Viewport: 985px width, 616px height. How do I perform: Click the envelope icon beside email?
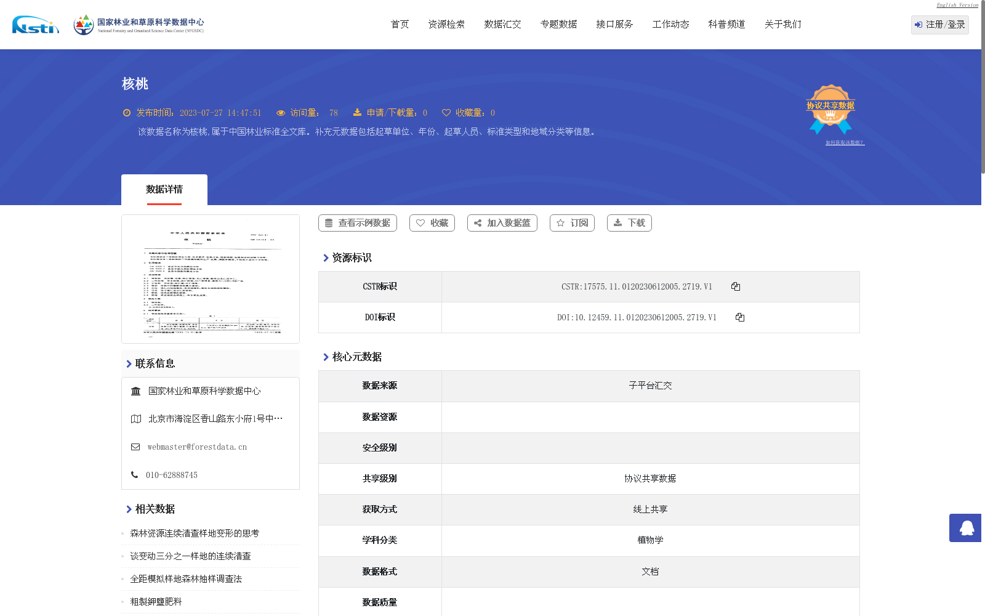click(135, 447)
